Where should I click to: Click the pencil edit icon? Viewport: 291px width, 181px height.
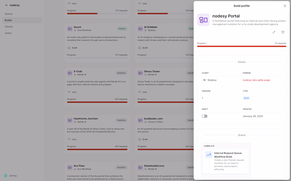point(274,32)
